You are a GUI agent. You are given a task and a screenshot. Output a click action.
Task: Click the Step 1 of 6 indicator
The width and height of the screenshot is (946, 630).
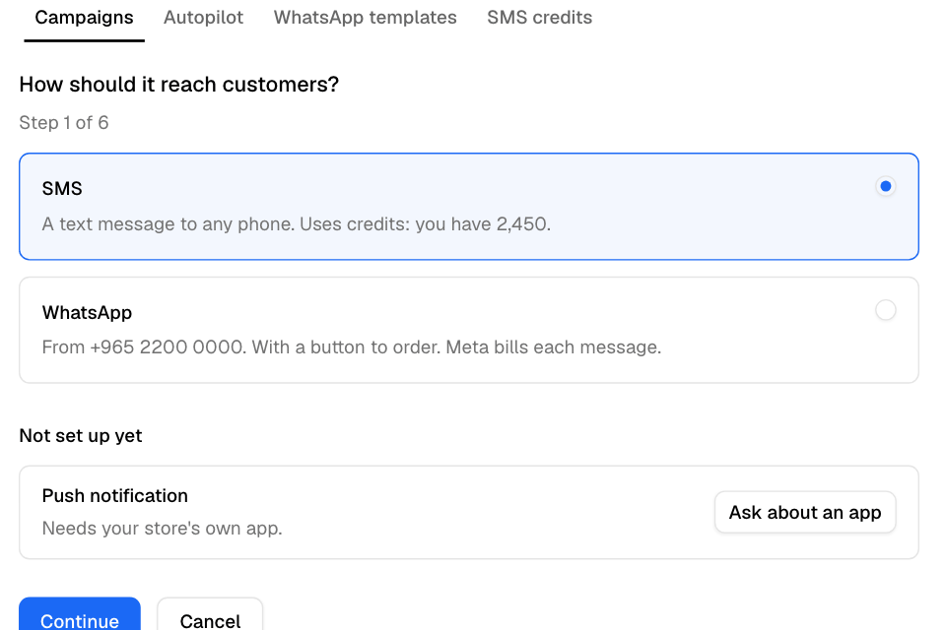[x=64, y=123]
